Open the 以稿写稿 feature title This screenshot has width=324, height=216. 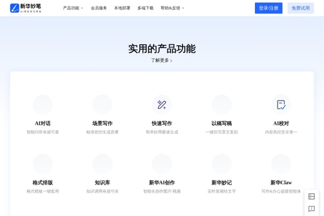click(x=221, y=124)
